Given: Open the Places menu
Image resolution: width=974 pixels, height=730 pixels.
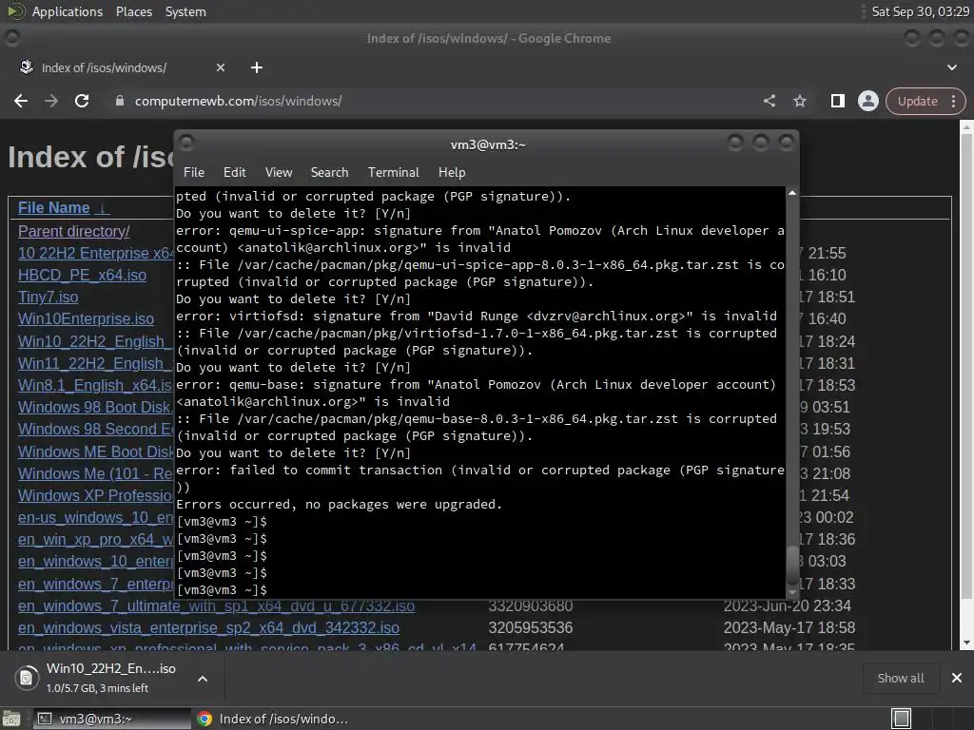Looking at the screenshot, I should click(x=133, y=11).
